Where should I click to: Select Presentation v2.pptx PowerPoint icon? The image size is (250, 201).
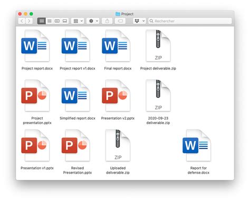[x=117, y=96]
